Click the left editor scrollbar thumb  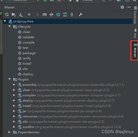(1, 37)
